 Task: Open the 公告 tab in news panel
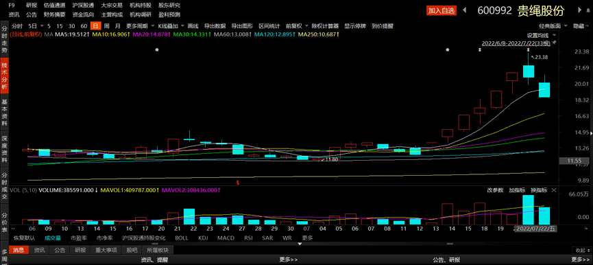click(60, 250)
